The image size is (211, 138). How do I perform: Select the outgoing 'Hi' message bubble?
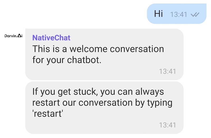(x=176, y=14)
